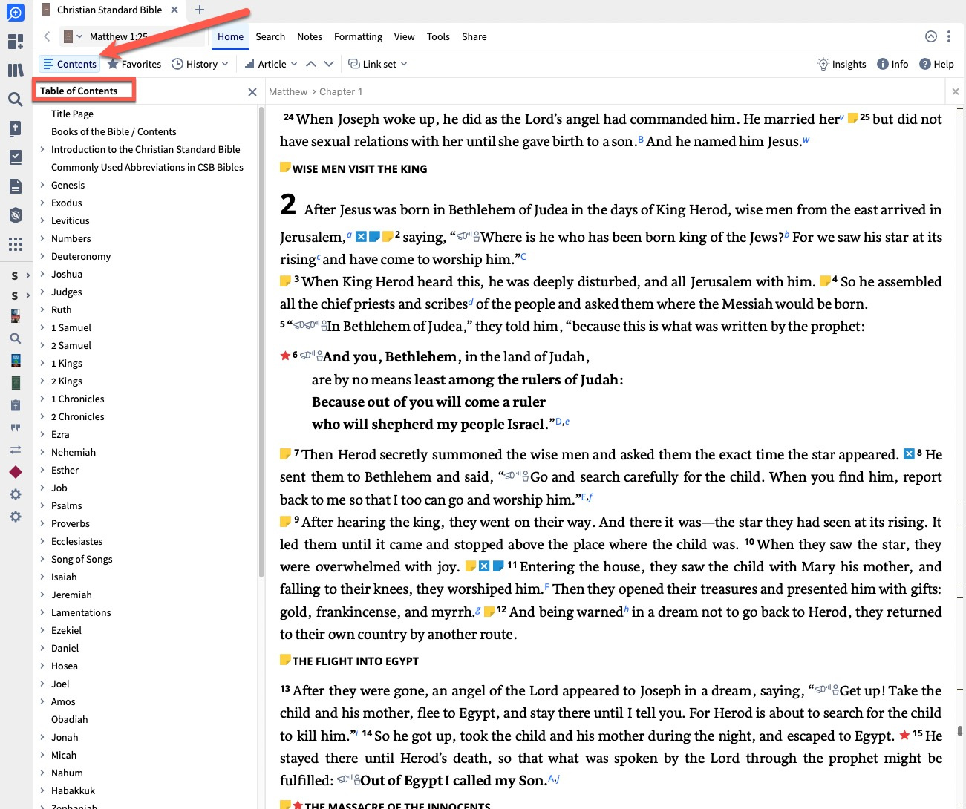Open the resource cover dropdown beside Matthew 1:25
Screen dimensions: 966x809
73,36
